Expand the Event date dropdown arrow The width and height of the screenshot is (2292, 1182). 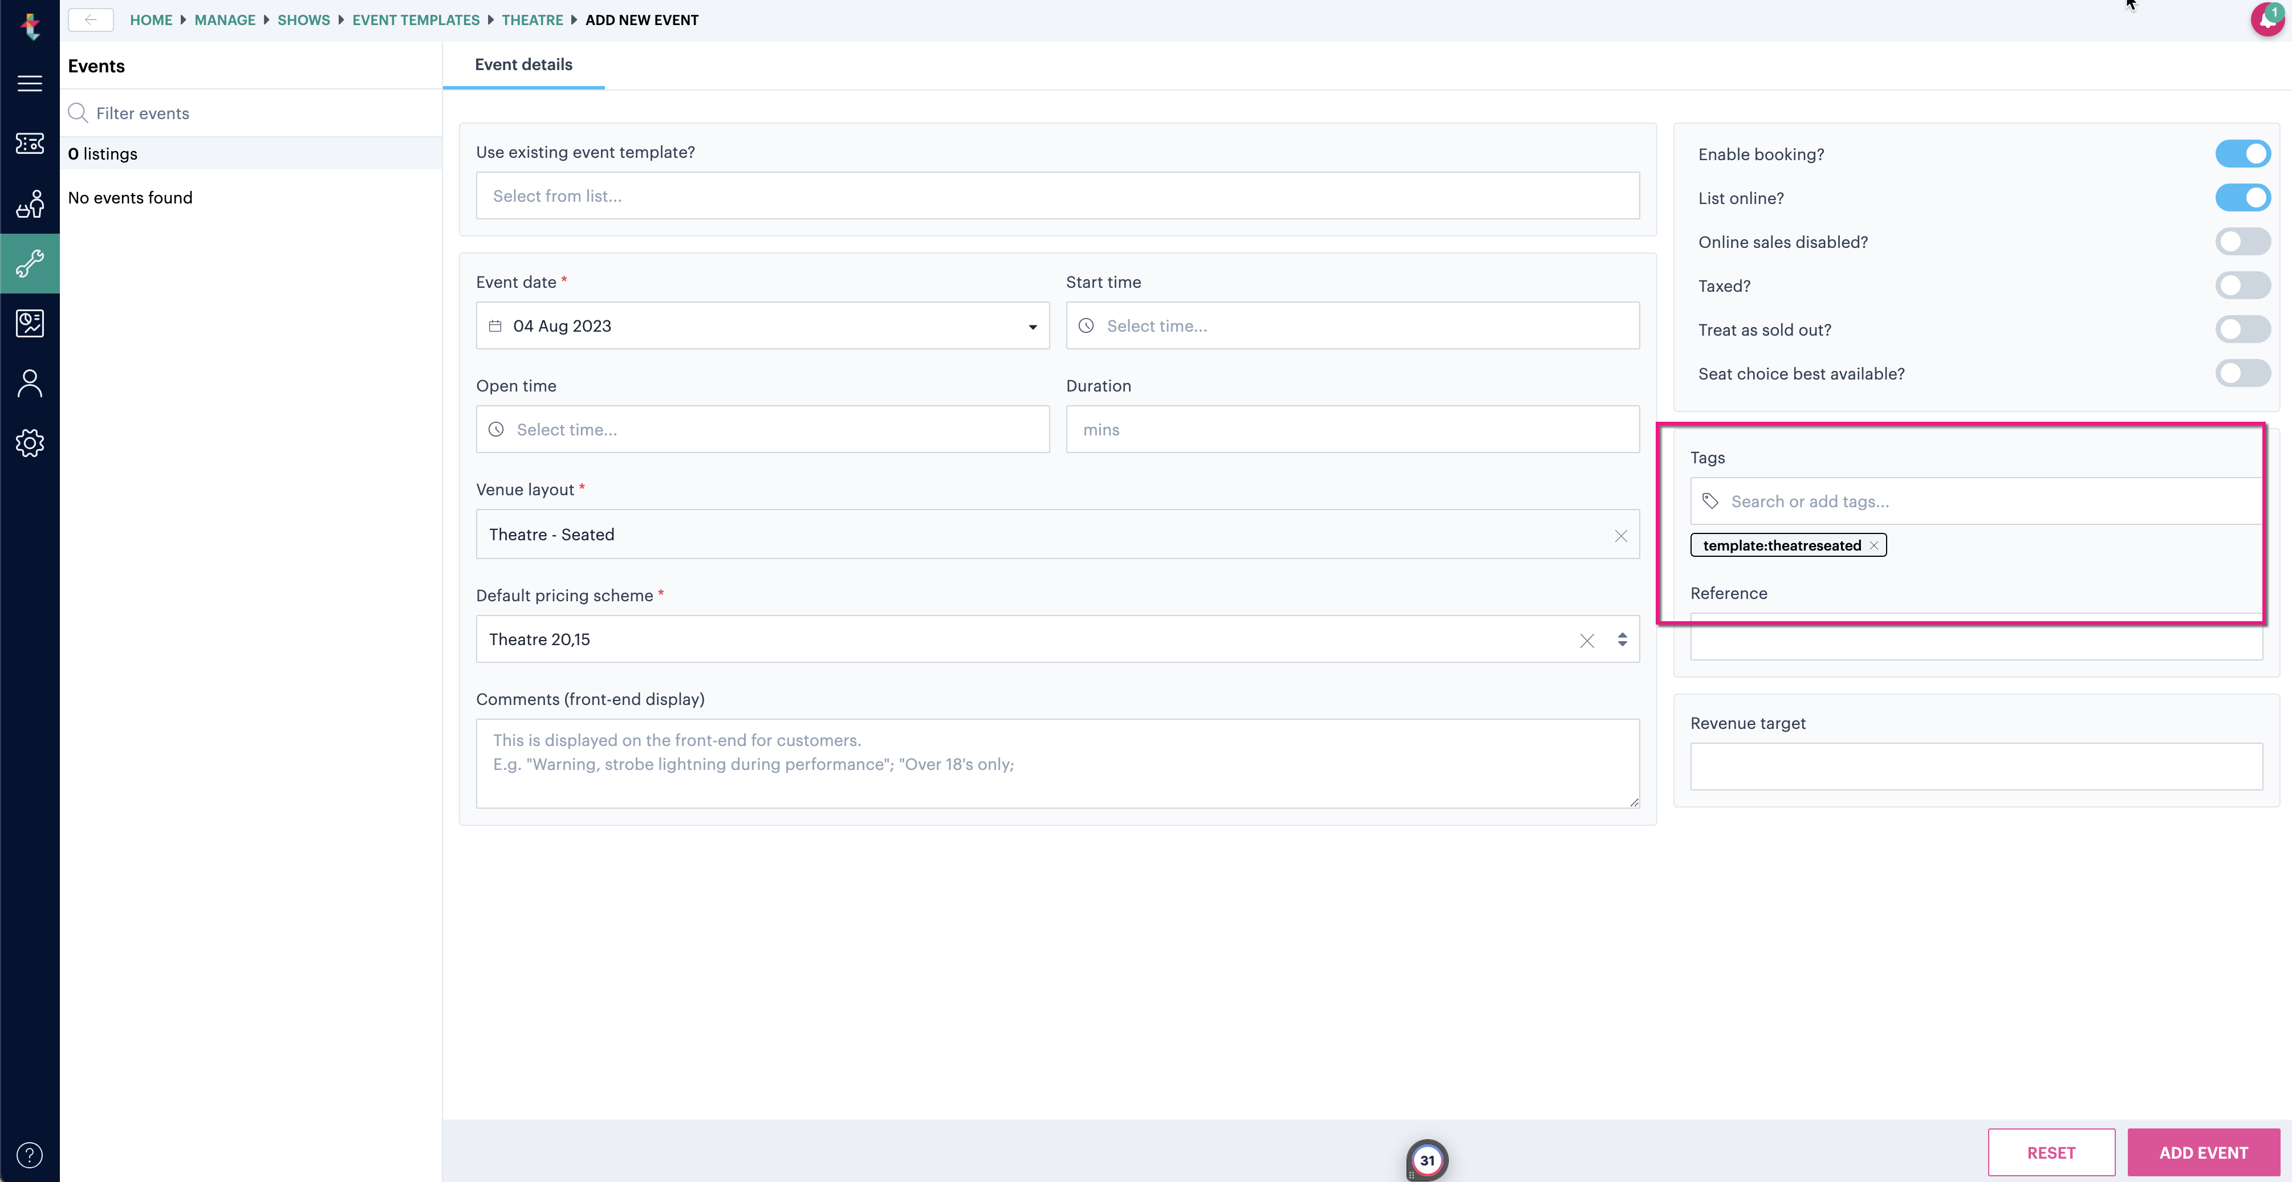pyautogui.click(x=1033, y=327)
